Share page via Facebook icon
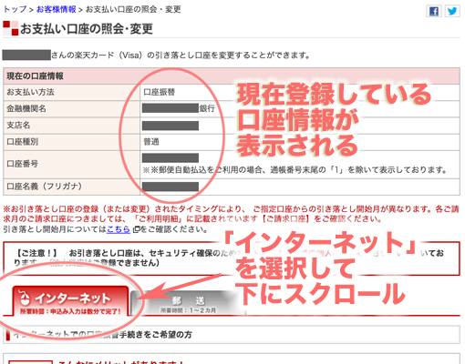465x364 pixels. (x=434, y=11)
